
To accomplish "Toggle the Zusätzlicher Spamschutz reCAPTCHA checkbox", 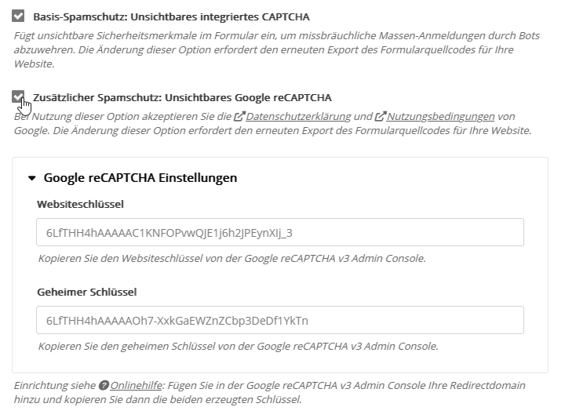I will (18, 96).
